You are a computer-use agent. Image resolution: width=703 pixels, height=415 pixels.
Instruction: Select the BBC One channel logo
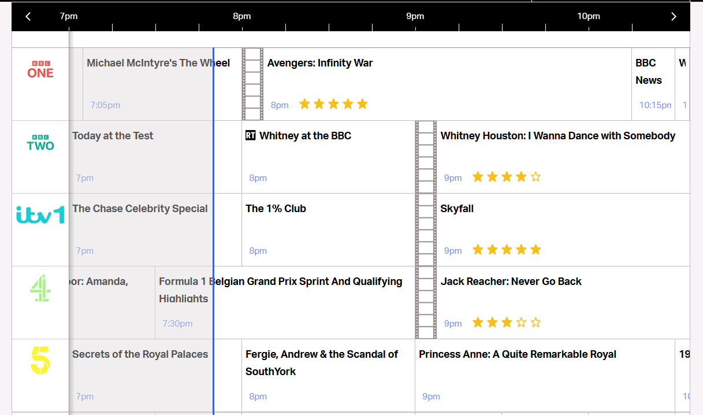pos(40,69)
